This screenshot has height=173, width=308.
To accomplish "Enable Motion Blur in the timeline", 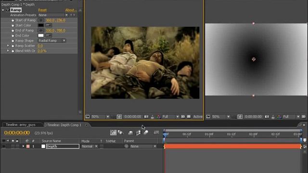I will coord(145,133).
